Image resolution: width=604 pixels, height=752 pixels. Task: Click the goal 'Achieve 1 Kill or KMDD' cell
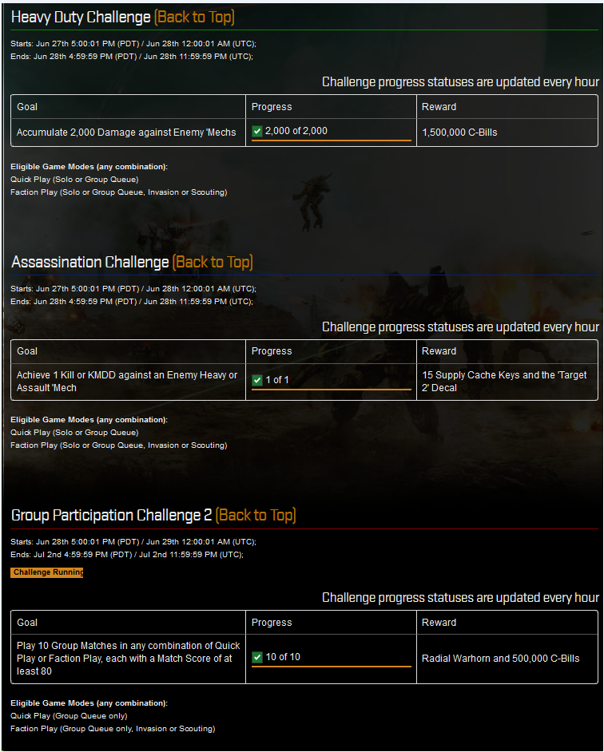128,382
